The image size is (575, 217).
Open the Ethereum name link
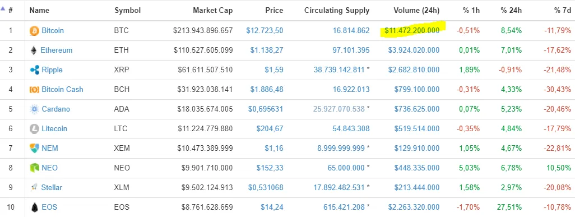[57, 50]
